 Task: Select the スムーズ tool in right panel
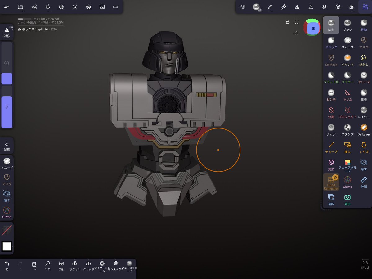coord(347,43)
